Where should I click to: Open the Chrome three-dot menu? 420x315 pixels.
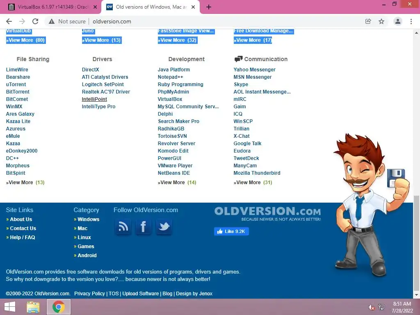(411, 21)
